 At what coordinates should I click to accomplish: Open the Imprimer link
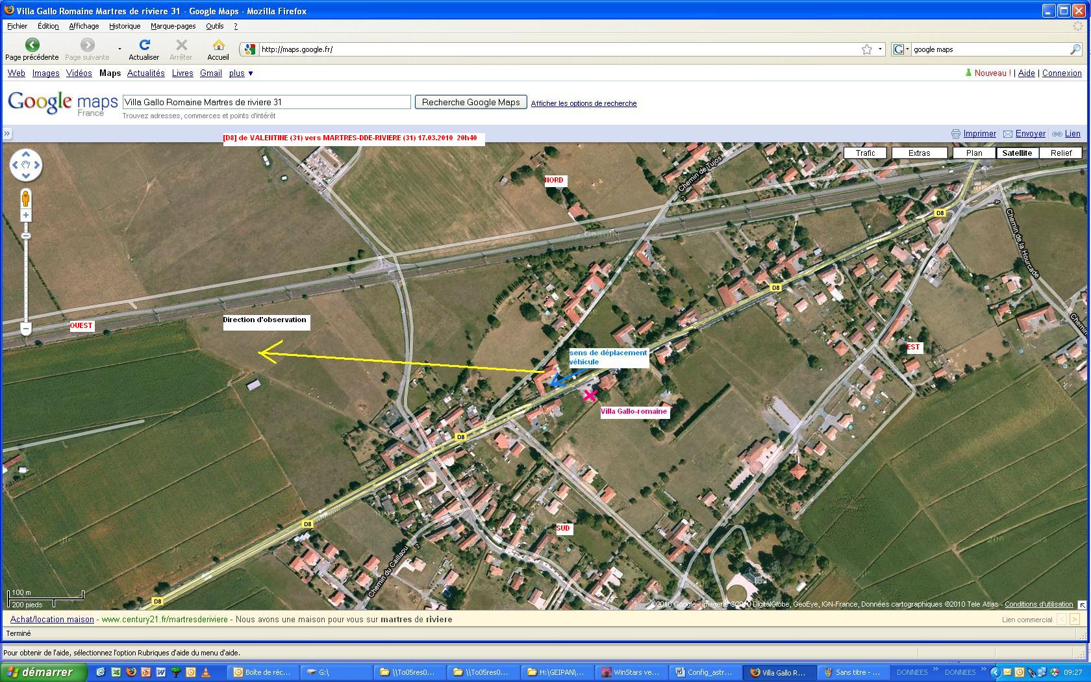point(979,134)
